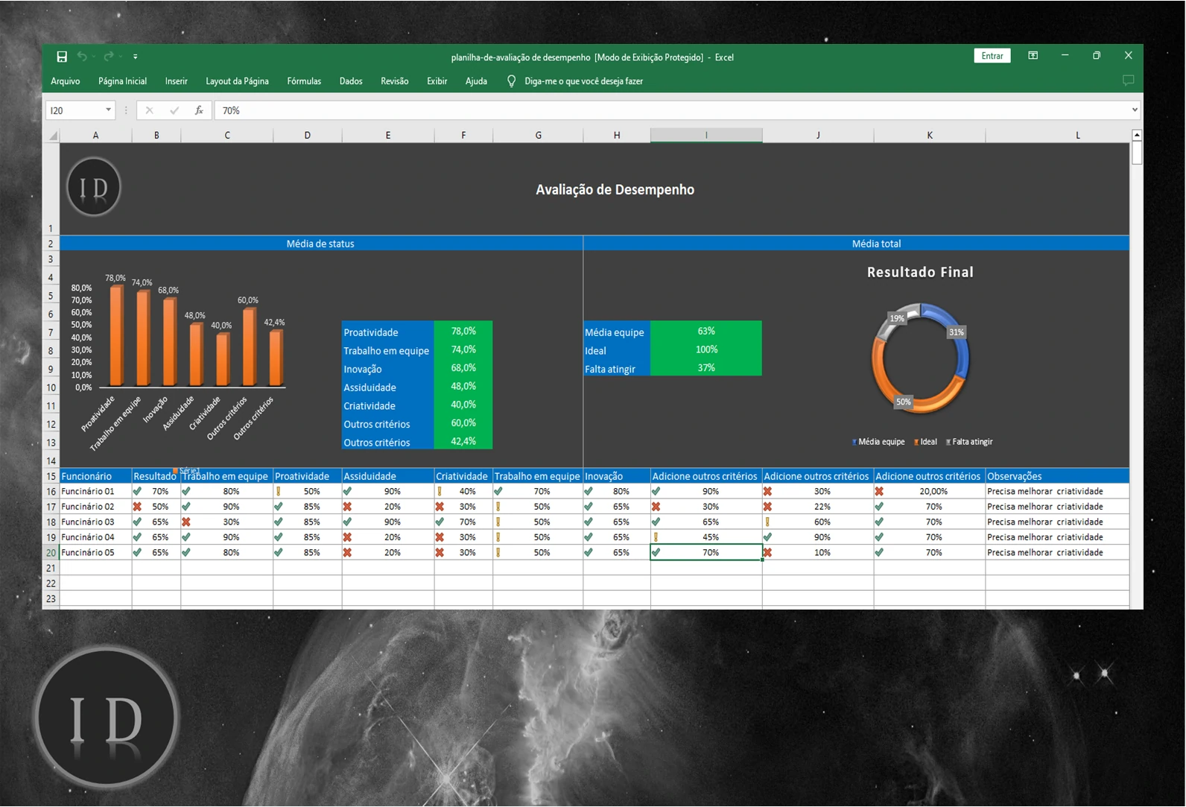This screenshot has height=807, width=1186.
Task: Click the lightbulb Diga-me icon
Action: (x=511, y=81)
